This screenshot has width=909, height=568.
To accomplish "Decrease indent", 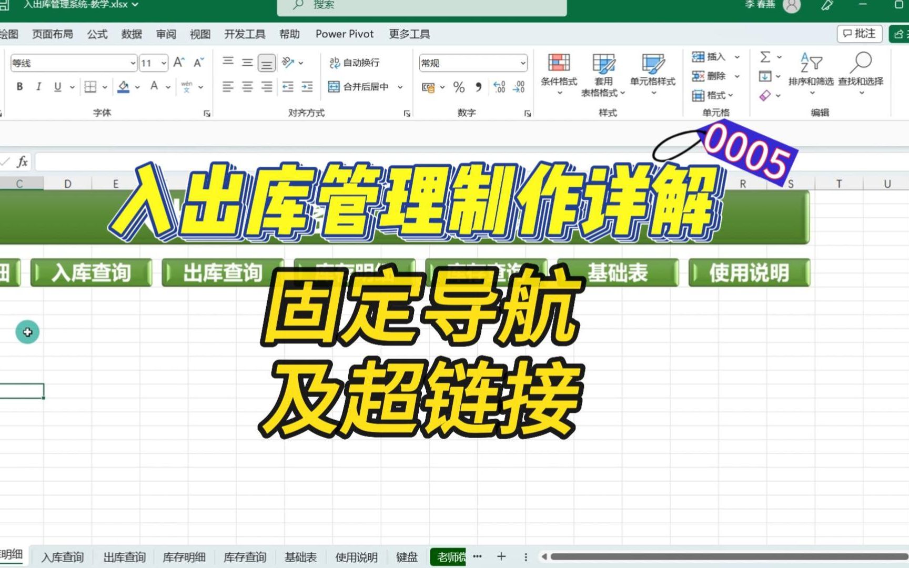I will 288,87.
